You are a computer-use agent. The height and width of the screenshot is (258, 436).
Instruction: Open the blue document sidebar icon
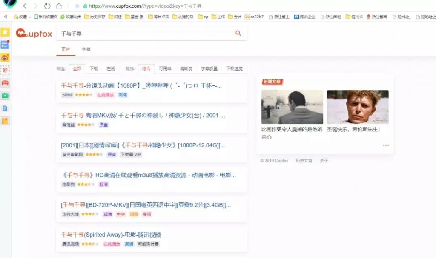pyautogui.click(x=5, y=108)
